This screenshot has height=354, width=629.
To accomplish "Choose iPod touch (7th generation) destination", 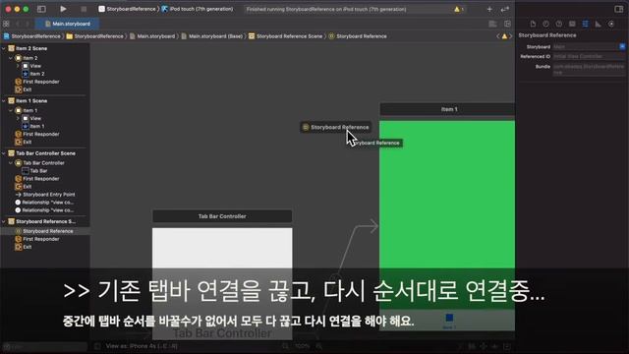I will (198, 9).
